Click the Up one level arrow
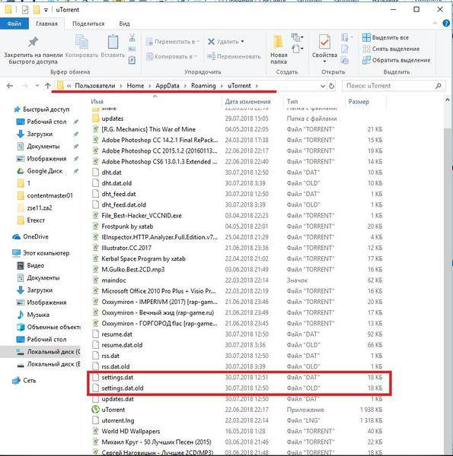The height and width of the screenshot is (456, 453). click(48, 86)
